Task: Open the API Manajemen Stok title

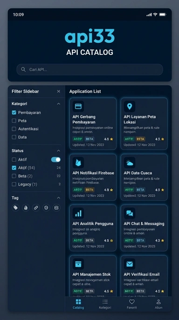Action: coord(91,274)
